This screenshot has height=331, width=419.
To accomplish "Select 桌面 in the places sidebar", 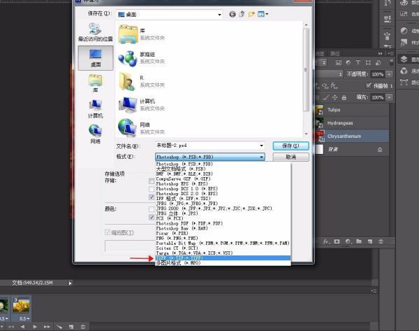I will pyautogui.click(x=95, y=57).
